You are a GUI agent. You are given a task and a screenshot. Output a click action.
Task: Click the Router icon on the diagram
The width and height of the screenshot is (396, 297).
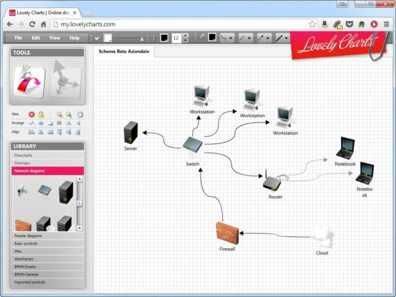point(274,183)
